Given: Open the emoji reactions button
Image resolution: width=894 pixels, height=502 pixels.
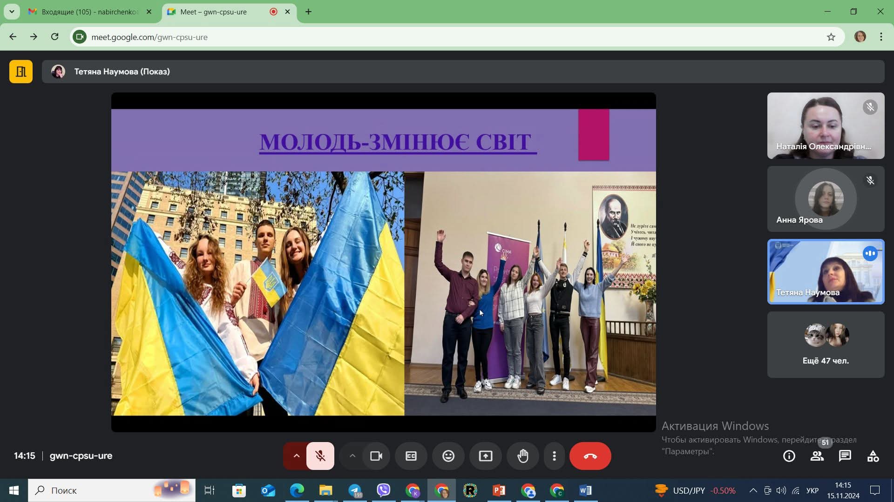Looking at the screenshot, I should (x=448, y=456).
